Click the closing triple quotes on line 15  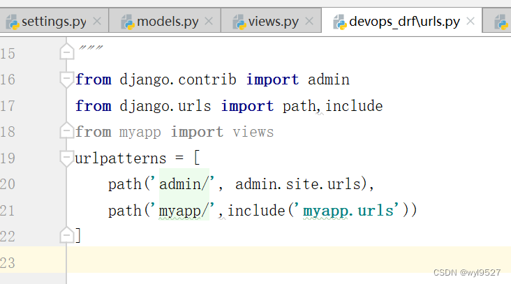coord(91,48)
